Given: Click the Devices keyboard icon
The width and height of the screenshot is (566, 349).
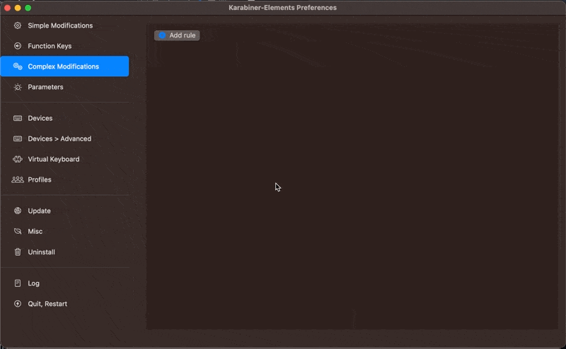Looking at the screenshot, I should tap(17, 118).
